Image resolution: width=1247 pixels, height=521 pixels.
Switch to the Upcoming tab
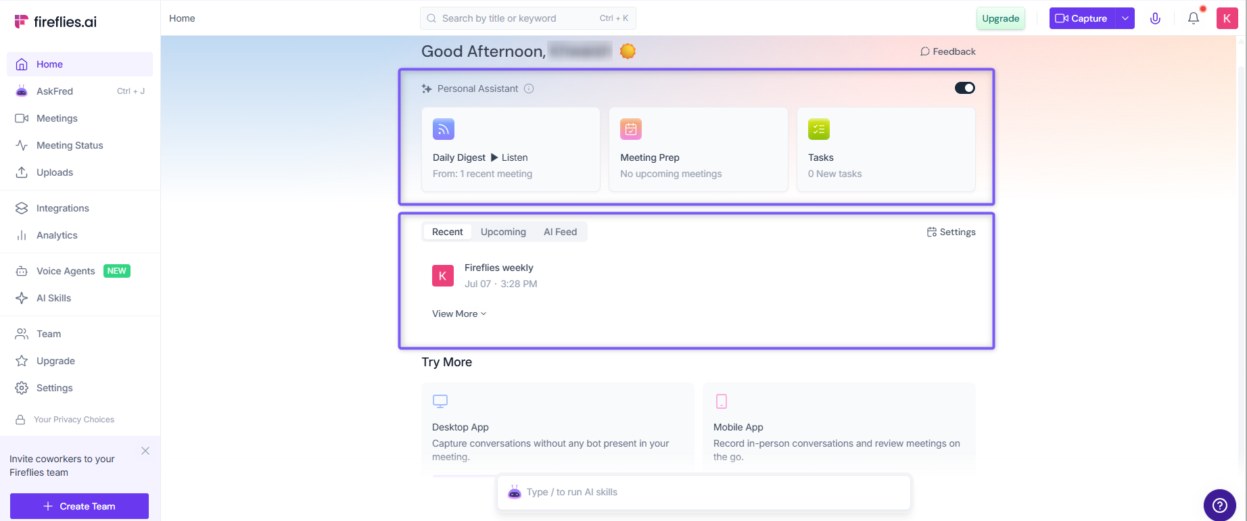point(503,232)
